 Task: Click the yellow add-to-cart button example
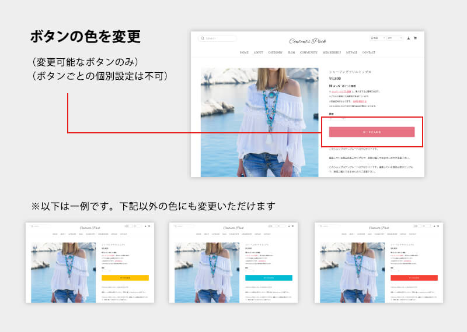125,278
